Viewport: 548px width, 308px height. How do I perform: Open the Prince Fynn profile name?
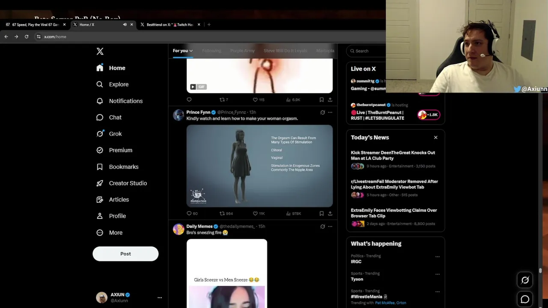tap(198, 113)
